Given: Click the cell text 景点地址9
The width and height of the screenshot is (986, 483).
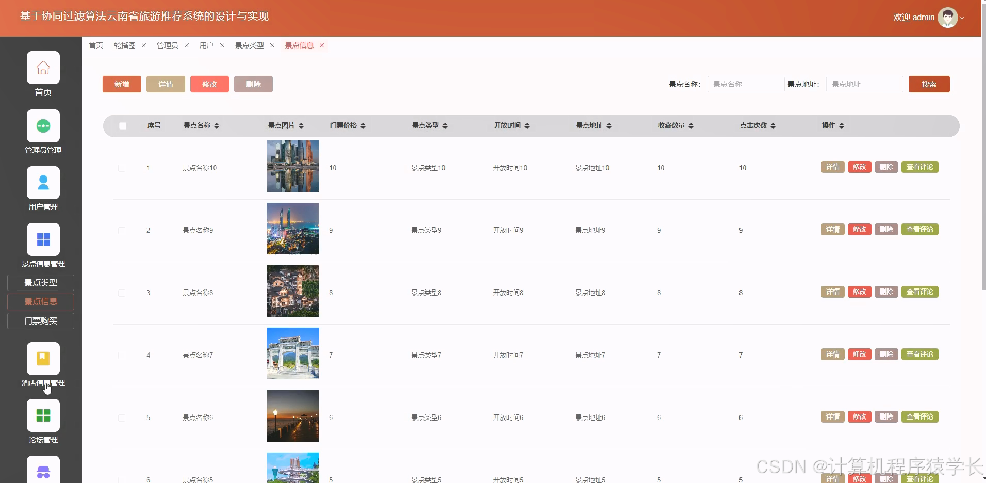Looking at the screenshot, I should click(x=590, y=231).
